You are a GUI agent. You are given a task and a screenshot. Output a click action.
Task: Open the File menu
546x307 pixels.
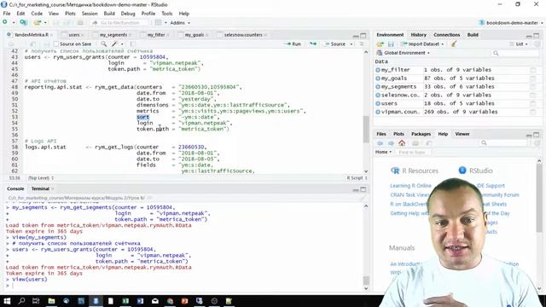point(7,14)
